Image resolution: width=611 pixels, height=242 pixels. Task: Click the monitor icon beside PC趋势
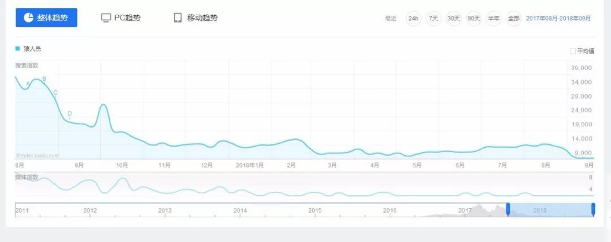tap(106, 18)
